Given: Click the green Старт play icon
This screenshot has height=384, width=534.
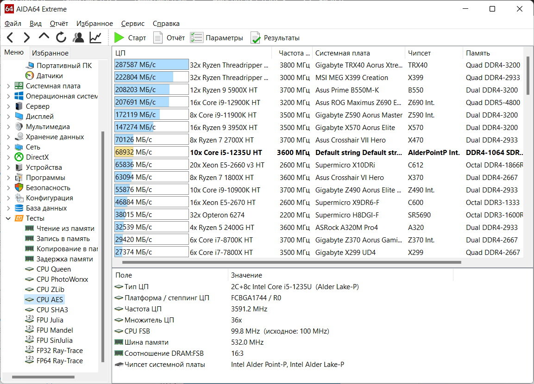Looking at the screenshot, I should point(119,38).
